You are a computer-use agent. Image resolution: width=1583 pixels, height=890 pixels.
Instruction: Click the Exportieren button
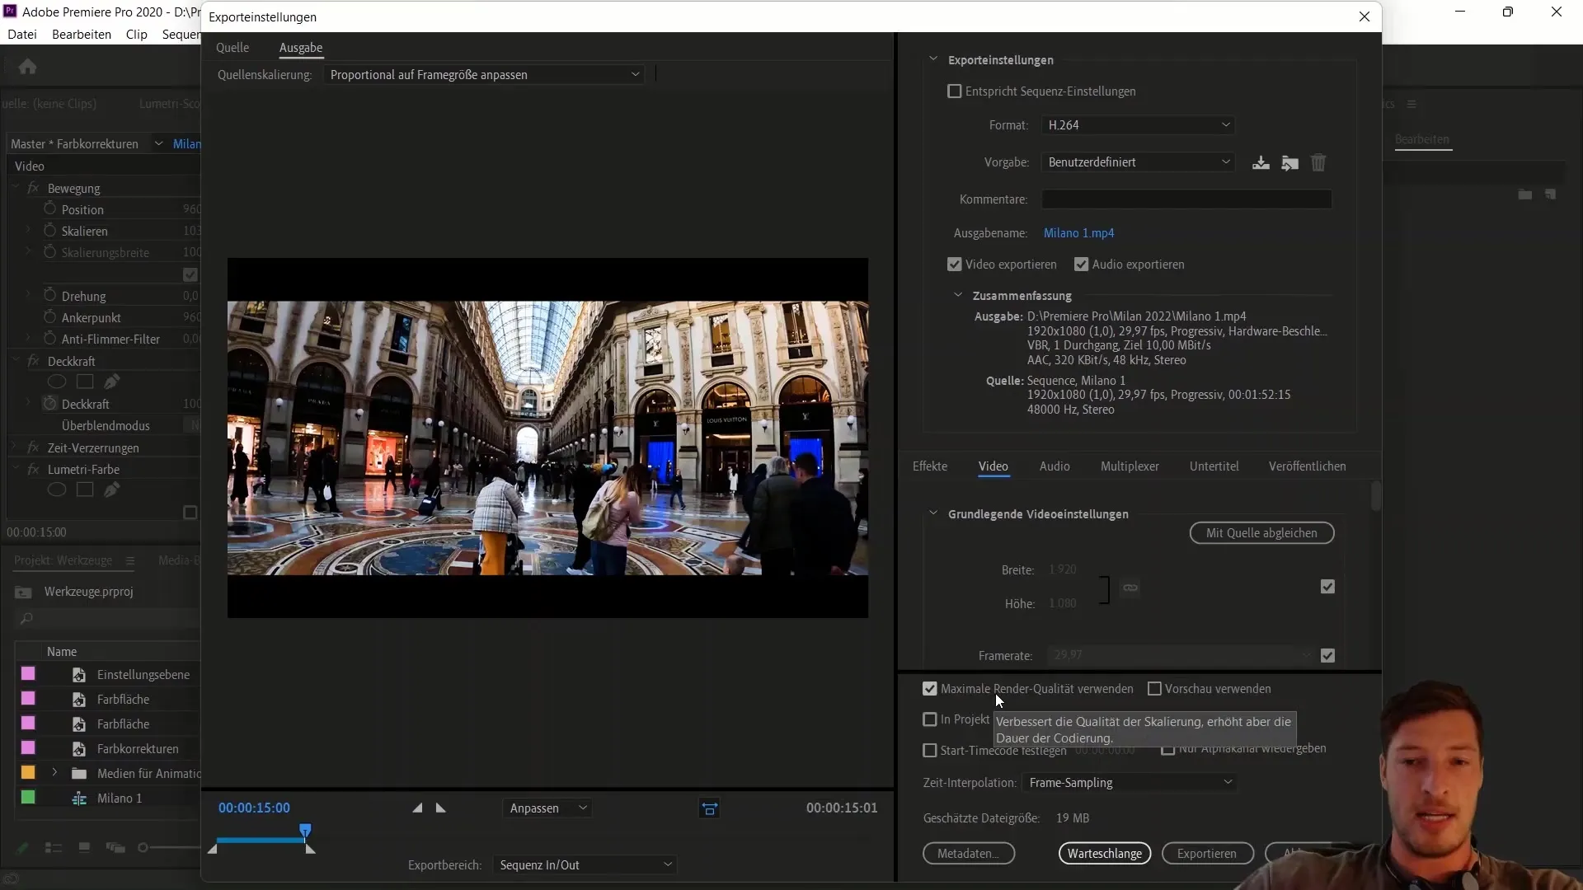coord(1207,854)
